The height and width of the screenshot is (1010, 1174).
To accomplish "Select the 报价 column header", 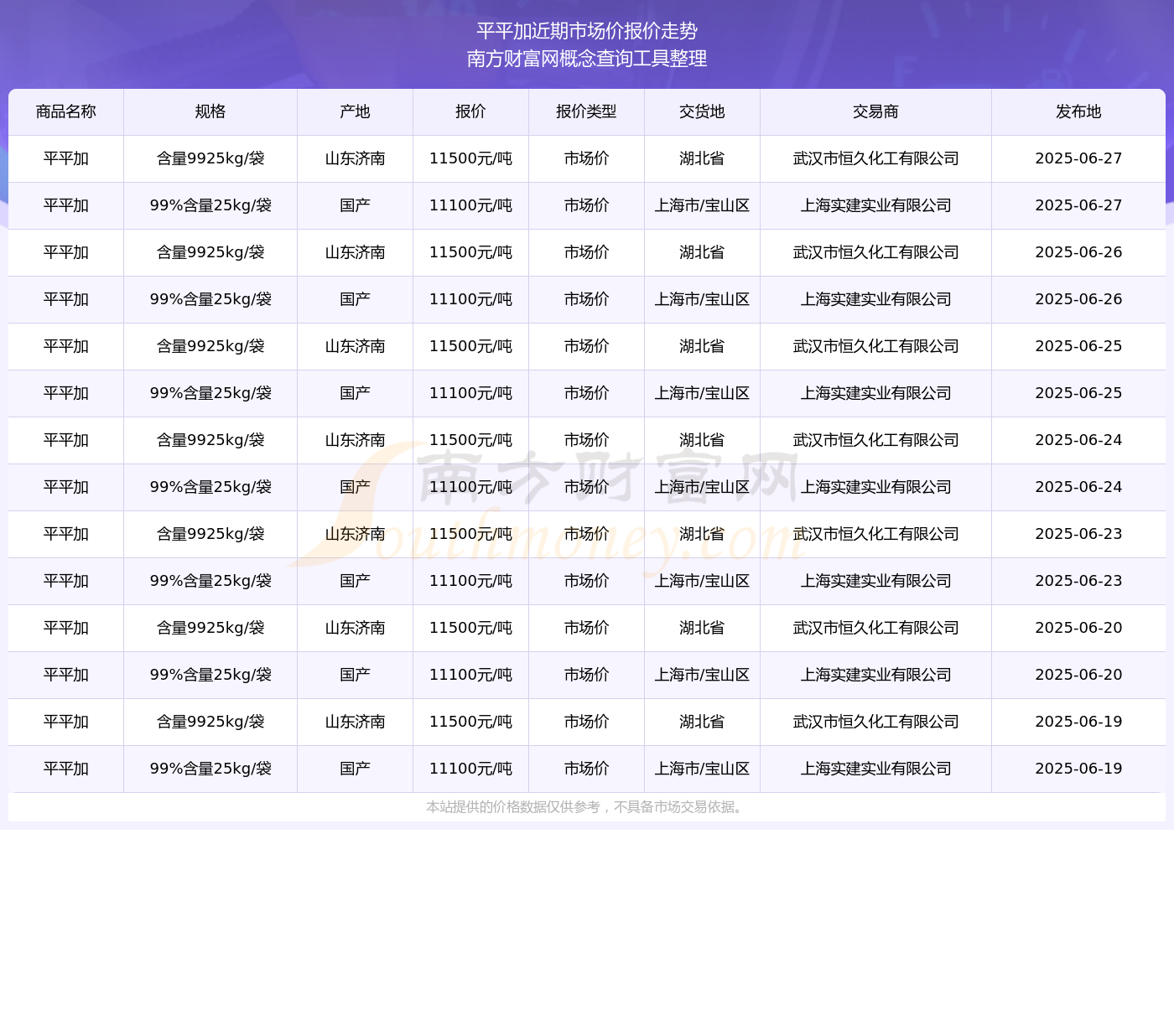I will tap(471, 111).
